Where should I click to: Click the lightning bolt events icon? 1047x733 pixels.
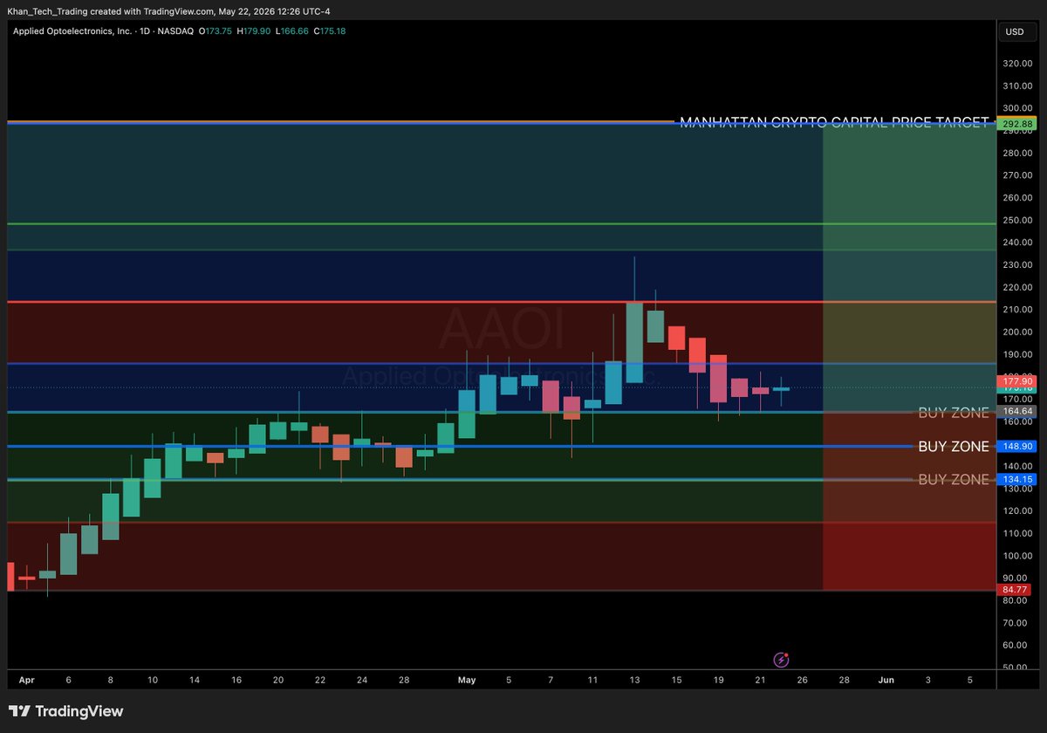pyautogui.click(x=783, y=660)
